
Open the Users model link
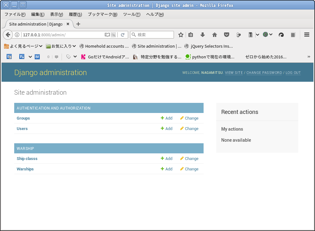(x=22, y=128)
